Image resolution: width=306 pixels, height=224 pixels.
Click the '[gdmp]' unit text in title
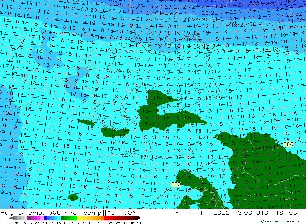click(93, 212)
